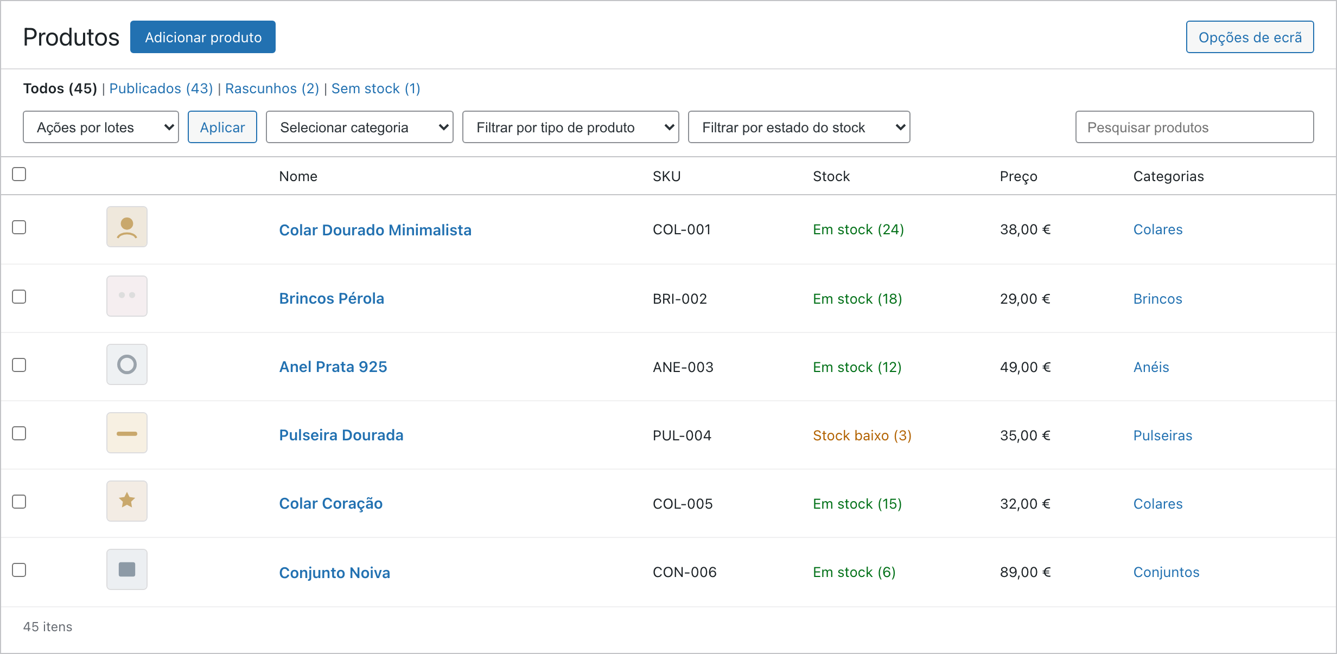1337x654 pixels.
Task: Sort by the Stock column header
Action: [x=831, y=176]
